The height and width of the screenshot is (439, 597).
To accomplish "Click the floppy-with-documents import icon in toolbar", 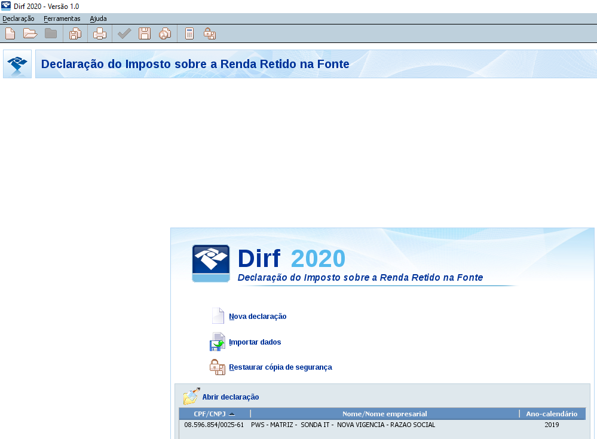I will point(75,34).
